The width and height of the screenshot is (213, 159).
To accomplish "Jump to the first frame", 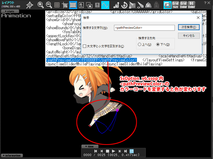I will (96, 151).
